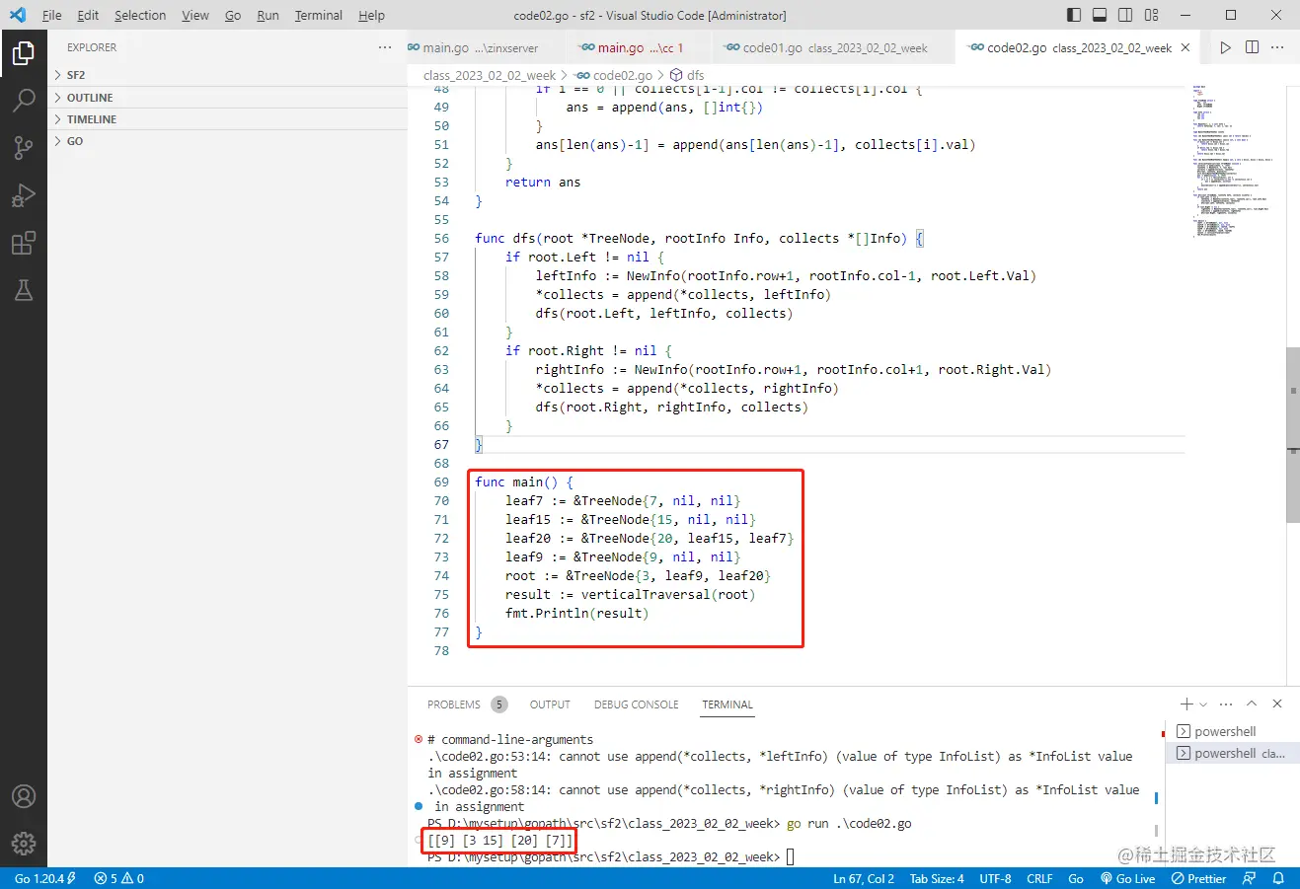Open terminal launch profile dropdown arrow

1203,704
